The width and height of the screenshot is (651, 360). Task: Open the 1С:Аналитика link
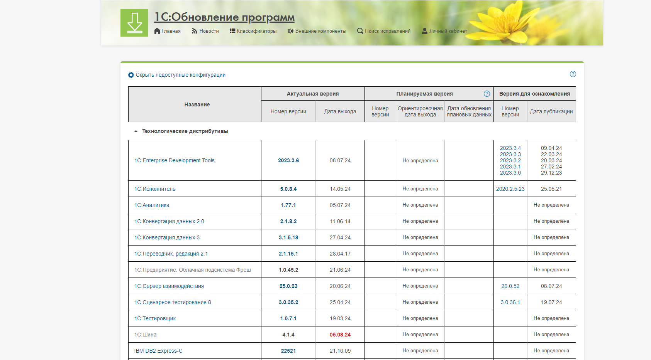(x=152, y=205)
